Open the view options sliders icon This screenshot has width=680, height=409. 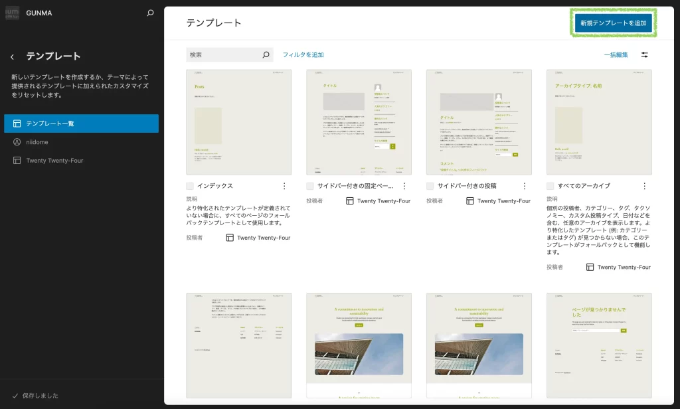point(644,55)
